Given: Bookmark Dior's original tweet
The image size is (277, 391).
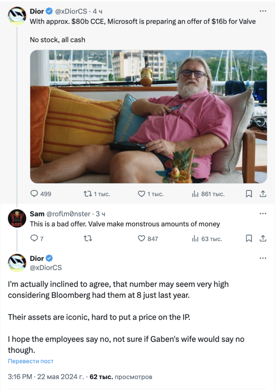Looking at the screenshot, I should (x=249, y=194).
